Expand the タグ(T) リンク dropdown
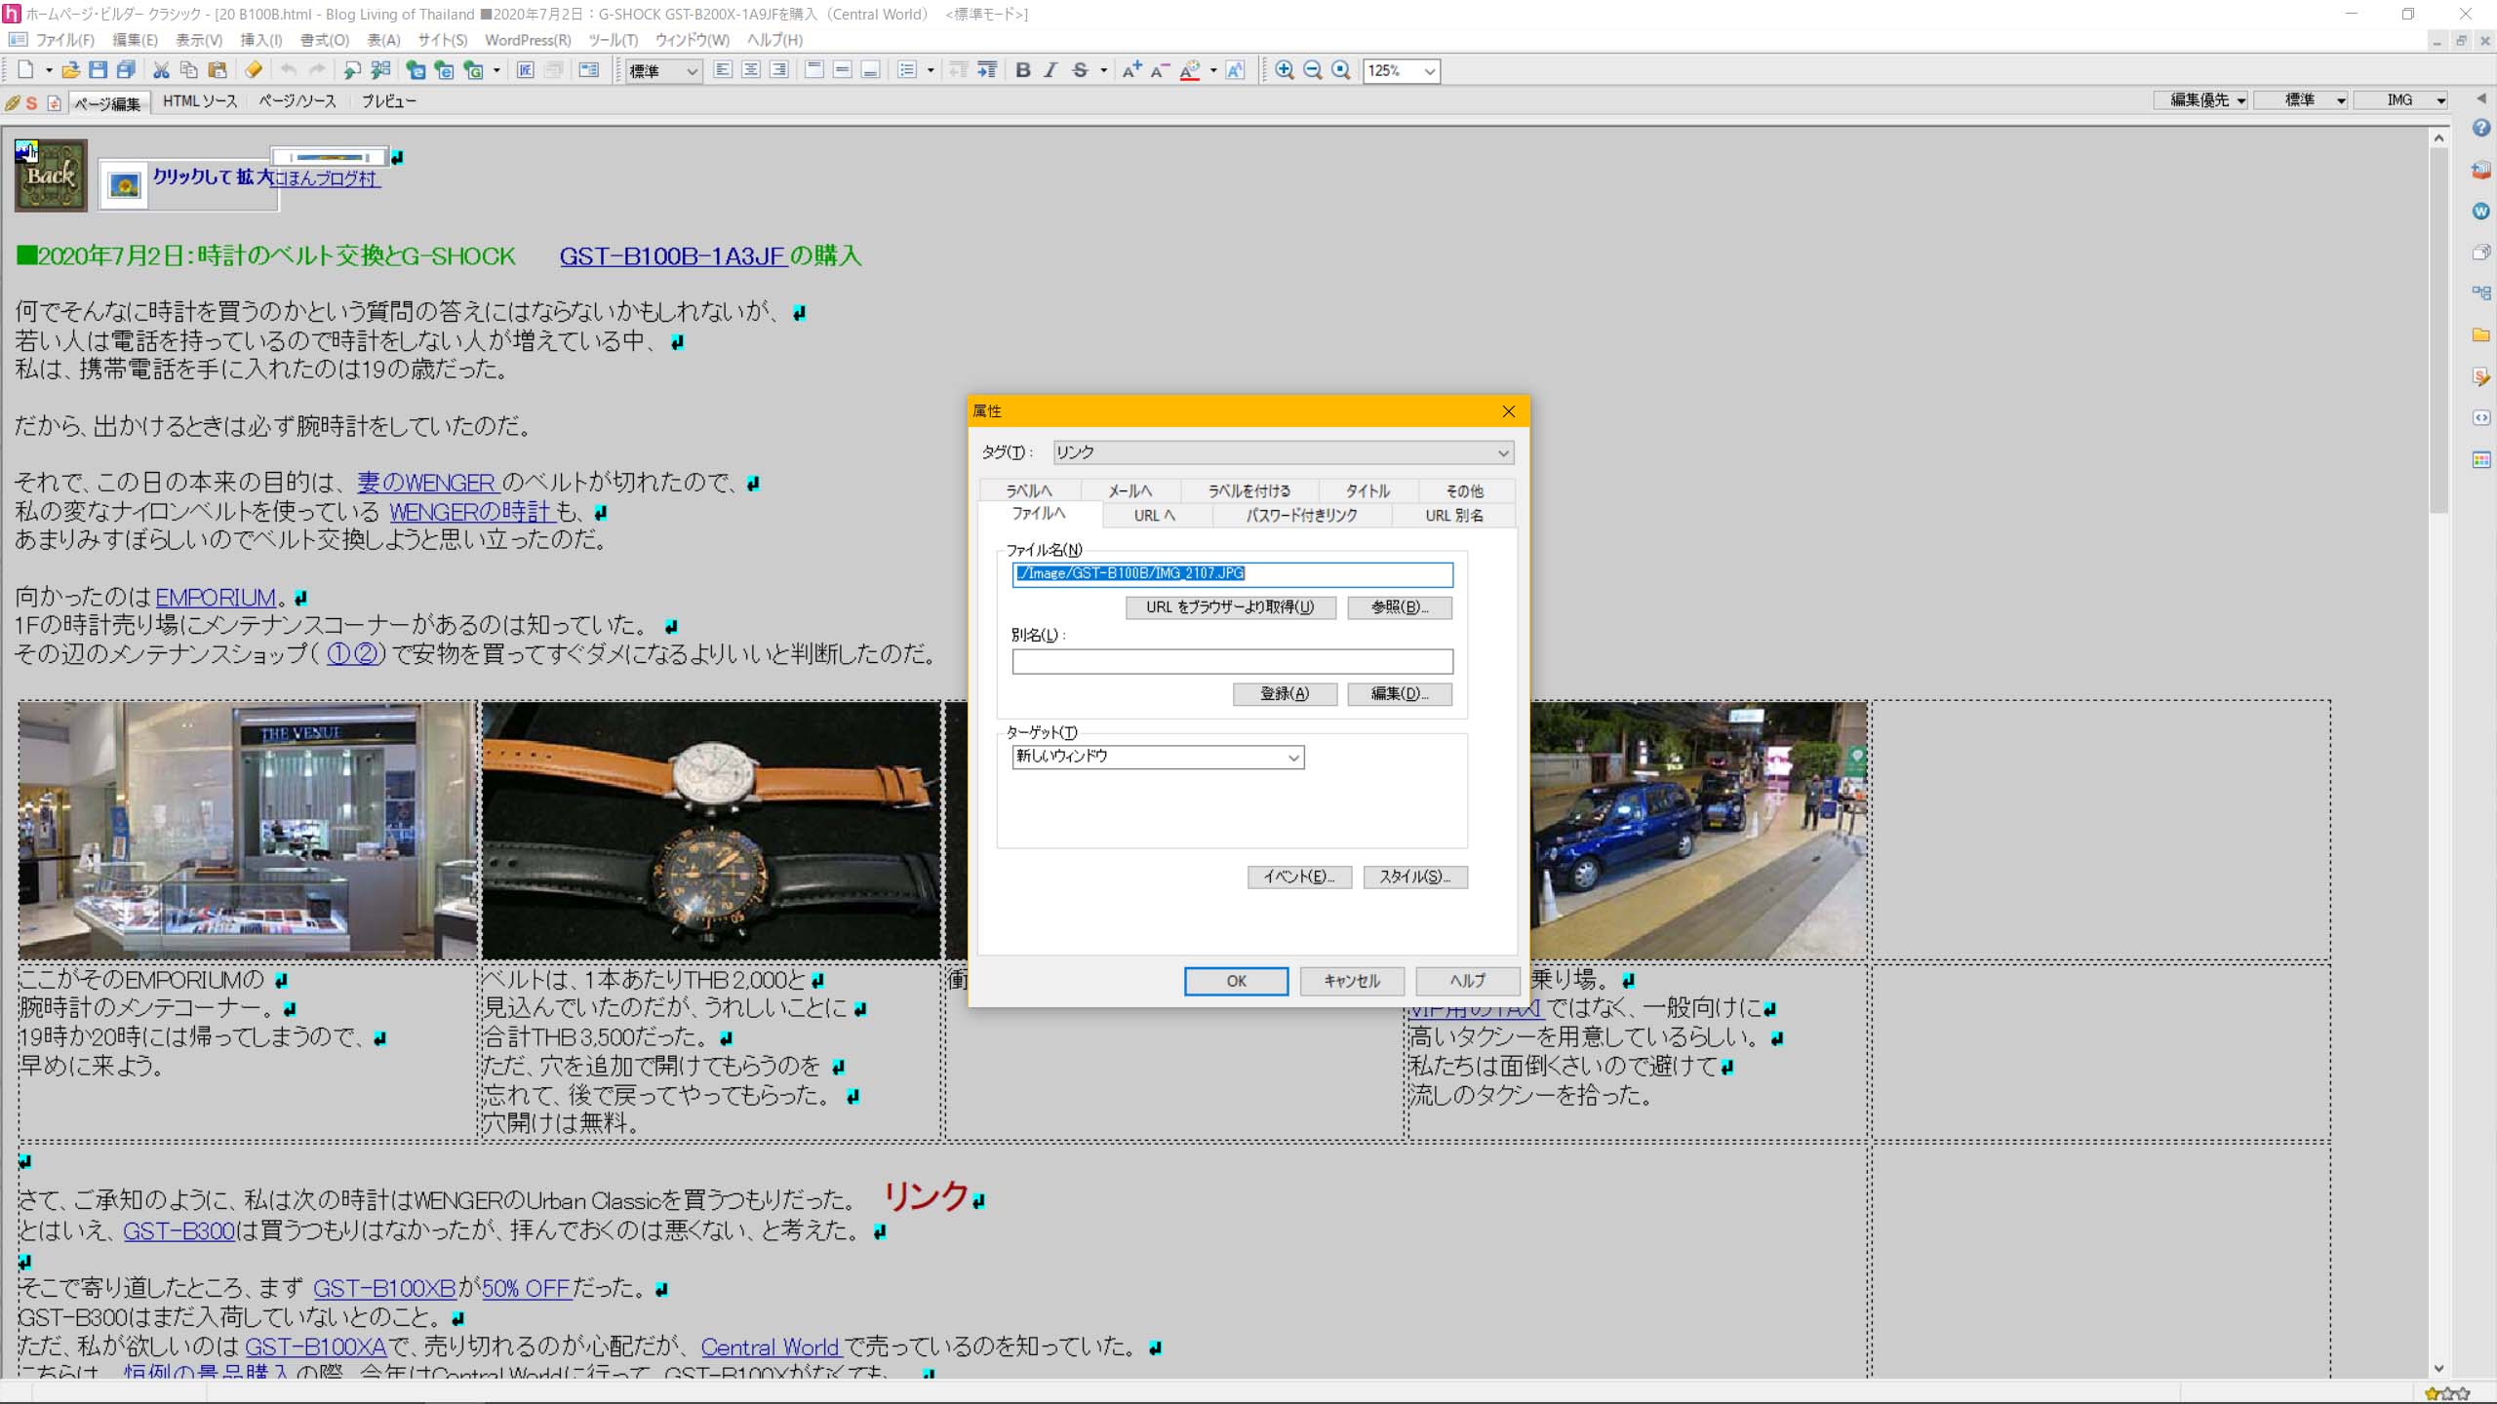The image size is (2497, 1404). coord(1283,452)
